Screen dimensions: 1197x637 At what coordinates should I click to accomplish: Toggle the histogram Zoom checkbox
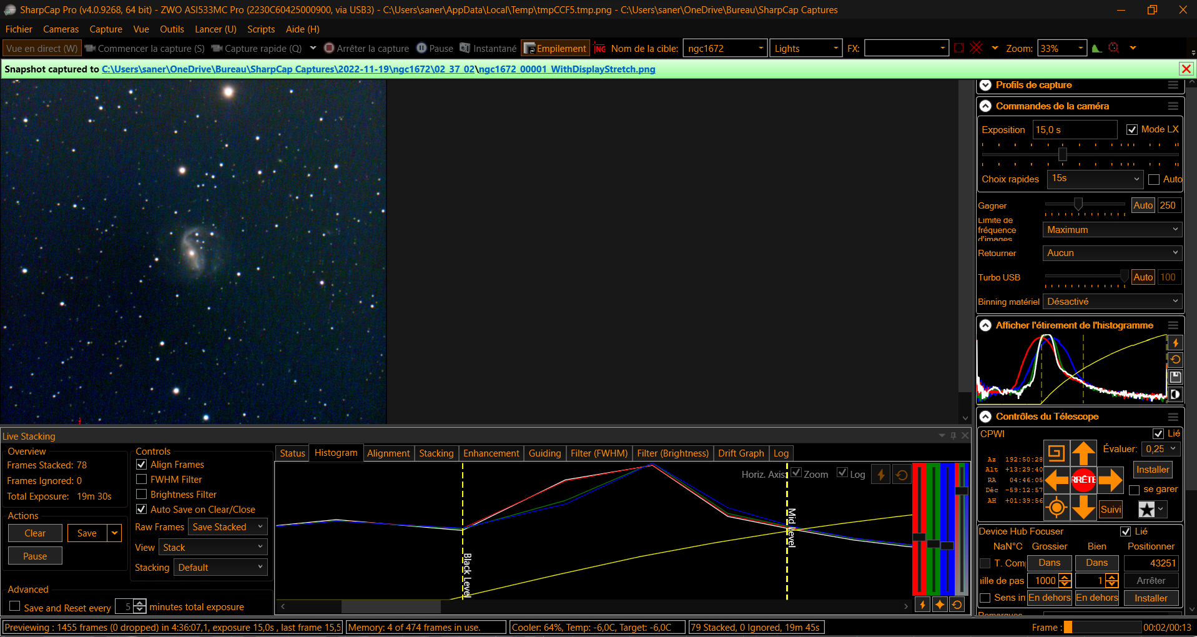click(796, 472)
